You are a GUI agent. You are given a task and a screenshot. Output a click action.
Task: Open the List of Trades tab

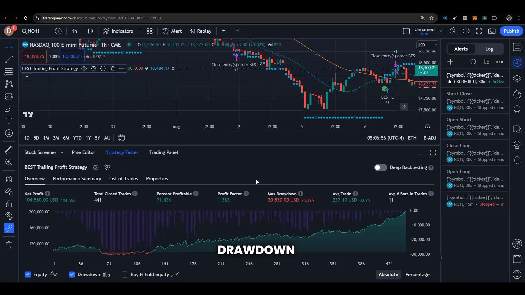pyautogui.click(x=124, y=179)
